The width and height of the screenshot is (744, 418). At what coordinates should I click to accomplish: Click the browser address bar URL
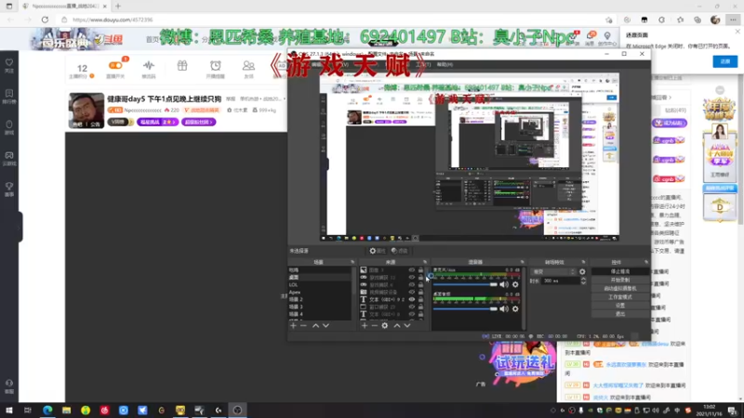[x=113, y=20]
